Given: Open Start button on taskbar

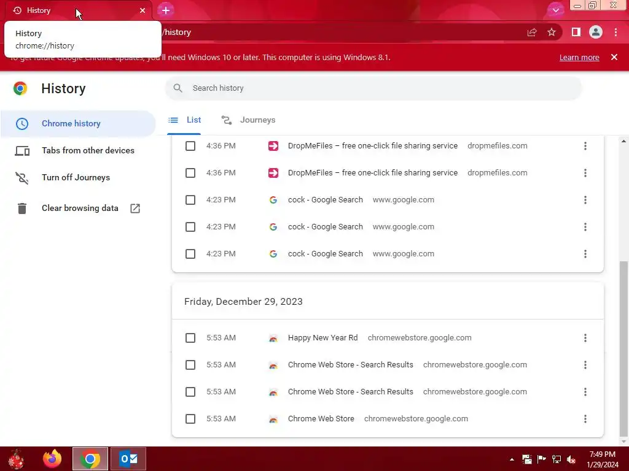Looking at the screenshot, I should pyautogui.click(x=16, y=459).
